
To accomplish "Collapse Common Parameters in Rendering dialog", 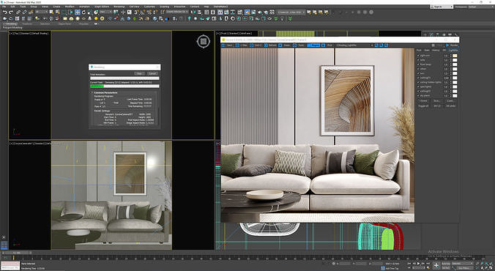I will (x=105, y=92).
